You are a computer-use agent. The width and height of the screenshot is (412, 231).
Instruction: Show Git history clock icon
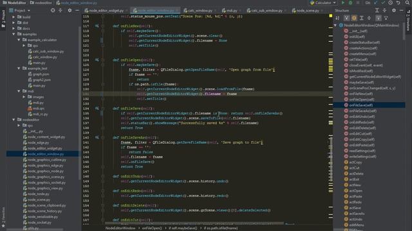pyautogui.click(x=391, y=3)
